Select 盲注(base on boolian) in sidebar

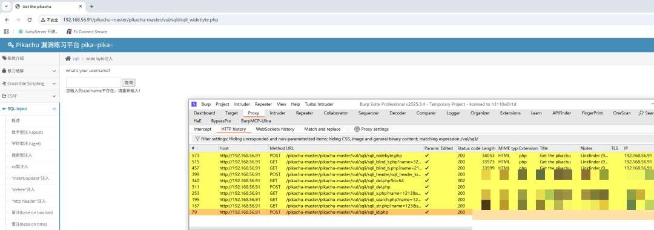pos(32,212)
